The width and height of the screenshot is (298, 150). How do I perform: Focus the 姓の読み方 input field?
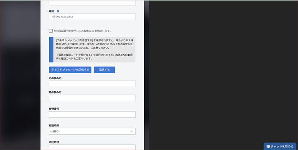pyautogui.click(x=92, y=98)
